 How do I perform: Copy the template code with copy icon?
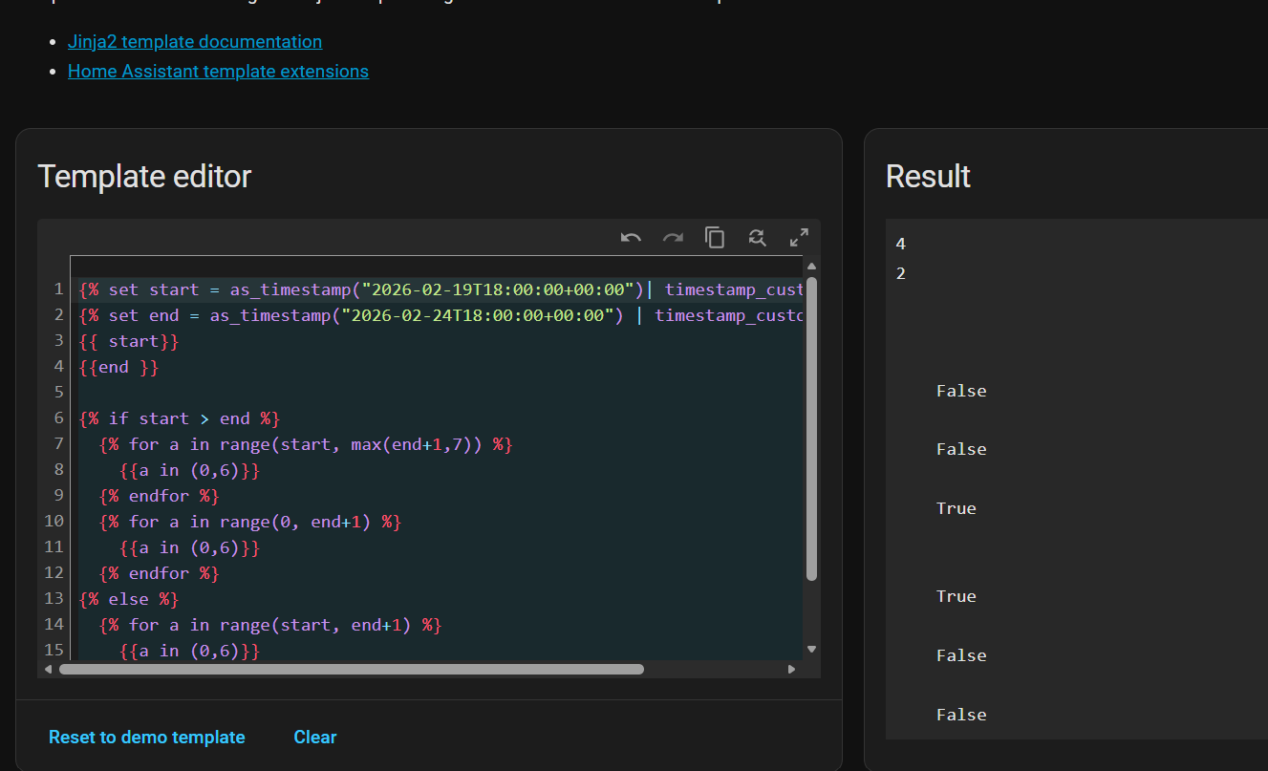click(x=715, y=238)
